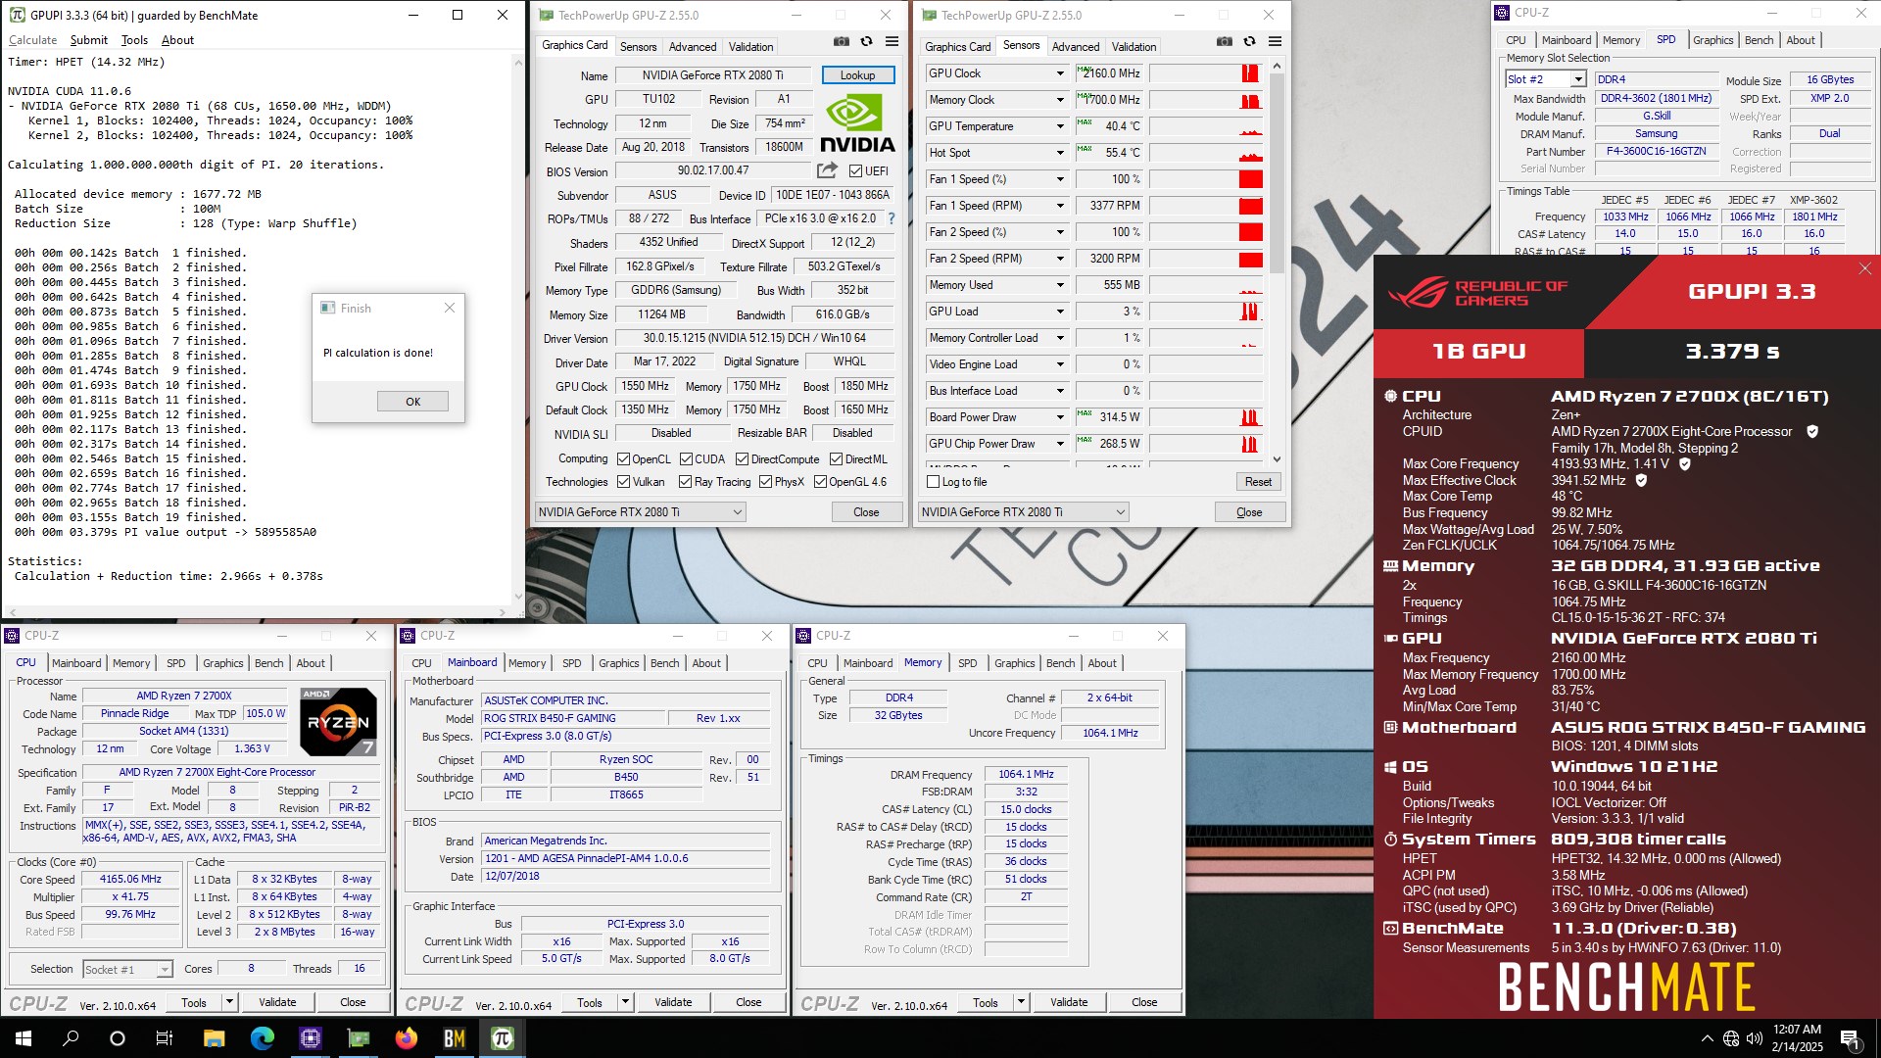Open File Explorer from taskbar
Screen dimensions: 1881x1058
point(214,1038)
